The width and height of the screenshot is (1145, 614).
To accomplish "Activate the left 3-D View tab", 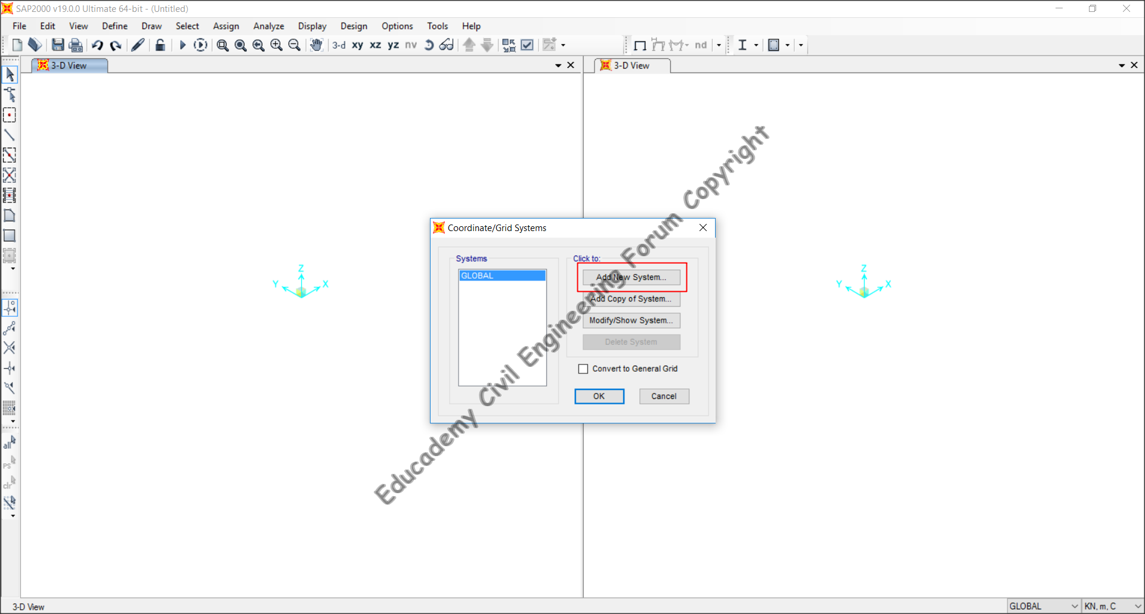I will (x=69, y=66).
